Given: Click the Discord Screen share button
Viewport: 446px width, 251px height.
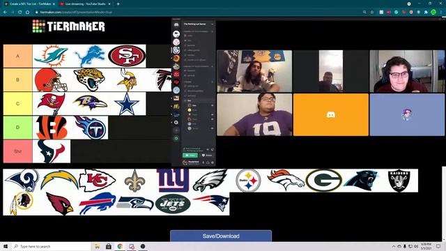Looking at the screenshot, I should [207, 155].
